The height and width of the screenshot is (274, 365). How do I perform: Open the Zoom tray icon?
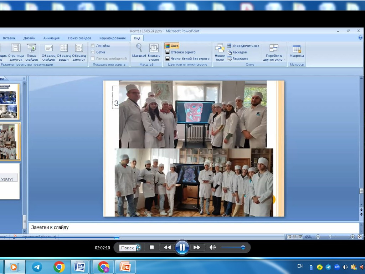(x=336, y=267)
